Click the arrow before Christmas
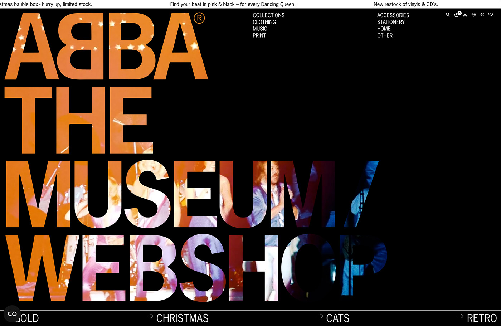The height and width of the screenshot is (326, 501). [x=150, y=316]
